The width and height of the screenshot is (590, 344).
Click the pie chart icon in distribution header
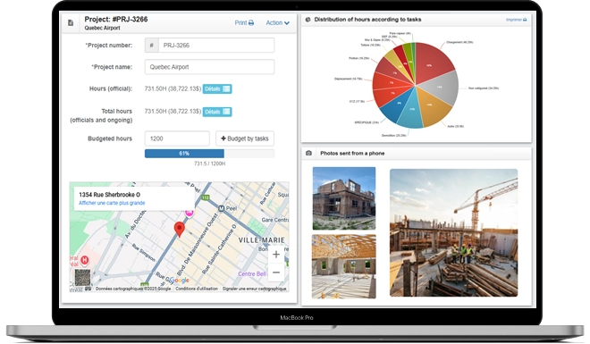click(x=308, y=20)
